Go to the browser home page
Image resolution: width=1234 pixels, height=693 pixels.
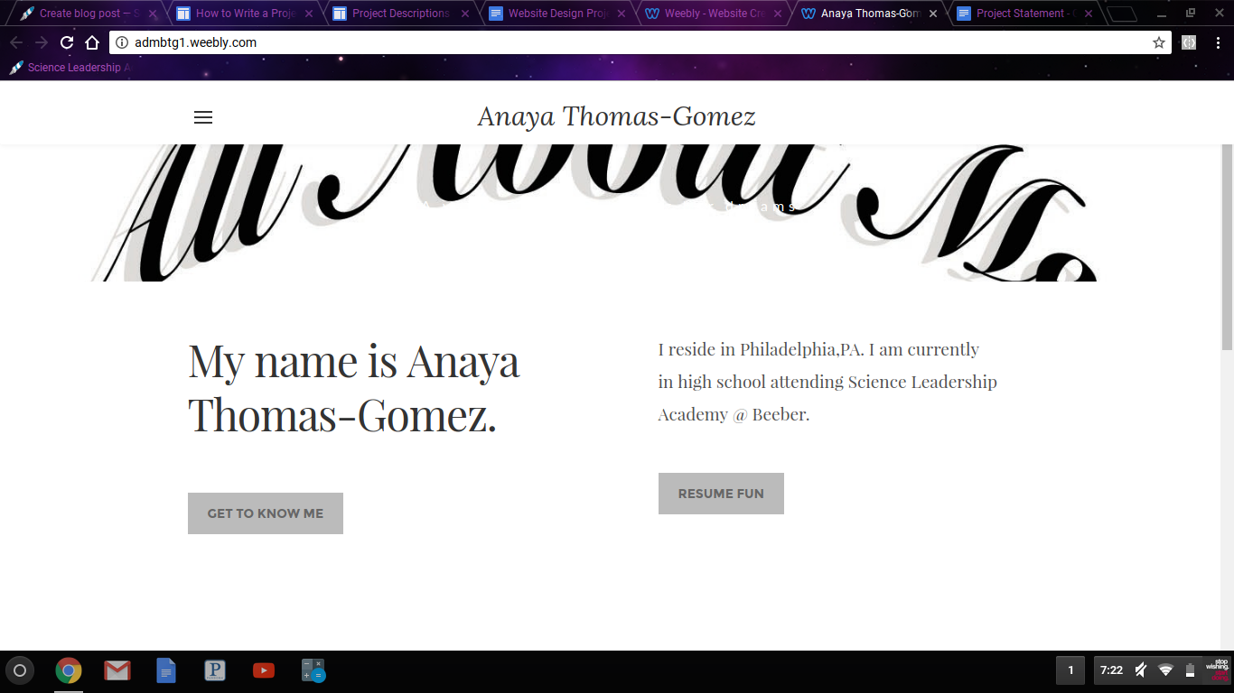point(92,42)
